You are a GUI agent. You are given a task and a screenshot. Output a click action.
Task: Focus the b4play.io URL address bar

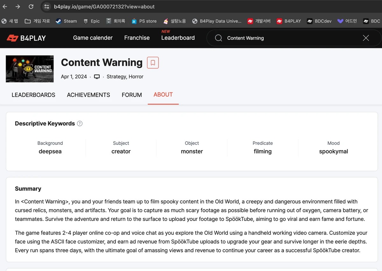(104, 7)
